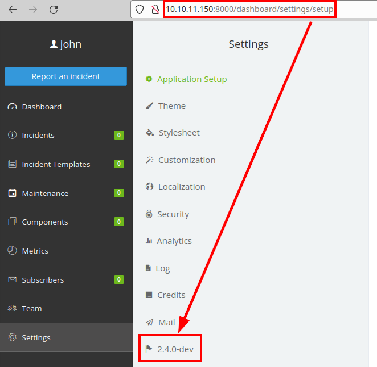Click the Incident Templates count badge

pyautogui.click(x=119, y=164)
